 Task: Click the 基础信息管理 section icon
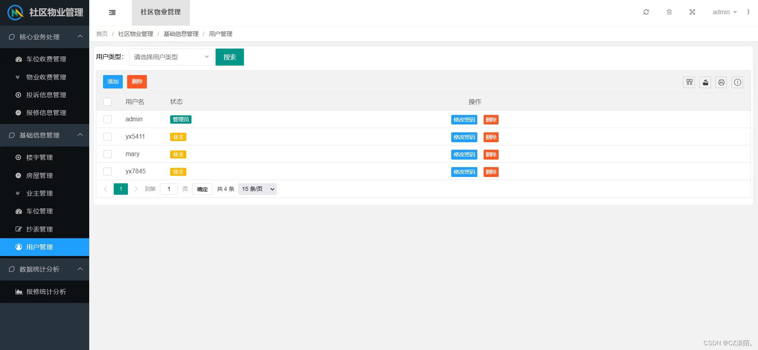(12, 135)
